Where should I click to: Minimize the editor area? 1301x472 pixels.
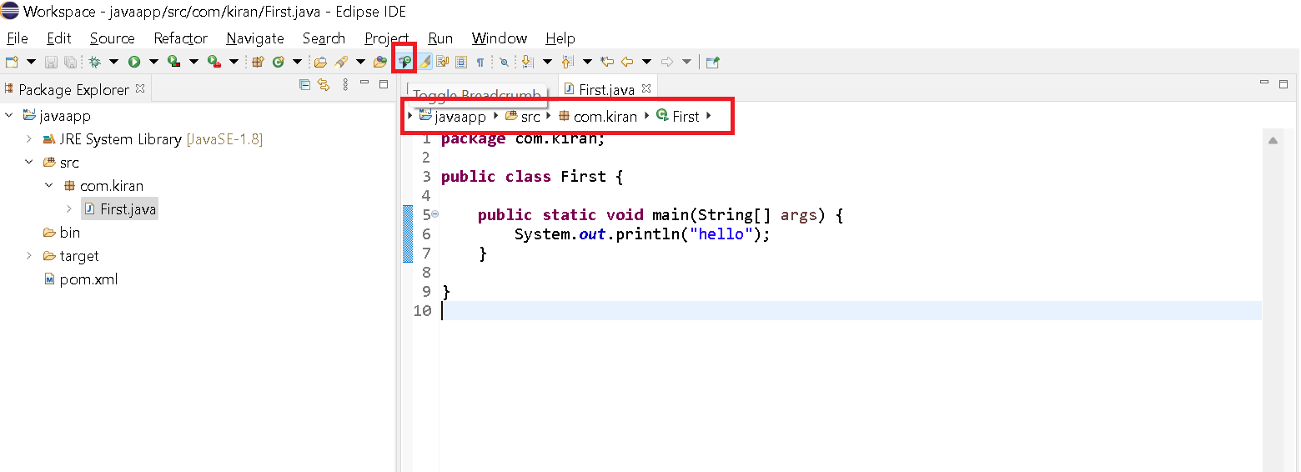click(1264, 83)
